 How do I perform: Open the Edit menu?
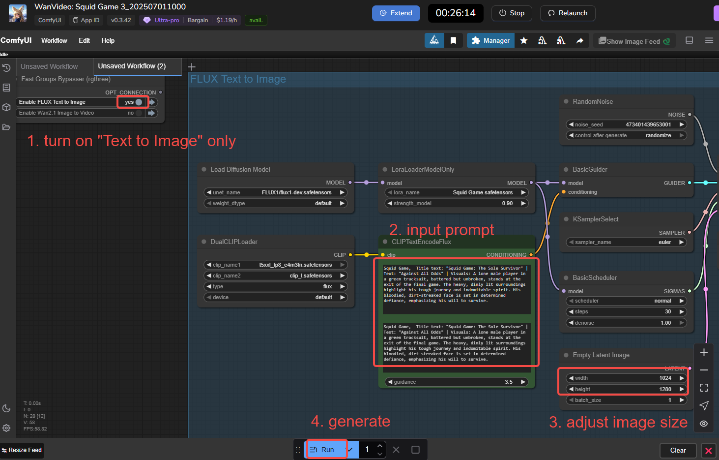pyautogui.click(x=84, y=40)
